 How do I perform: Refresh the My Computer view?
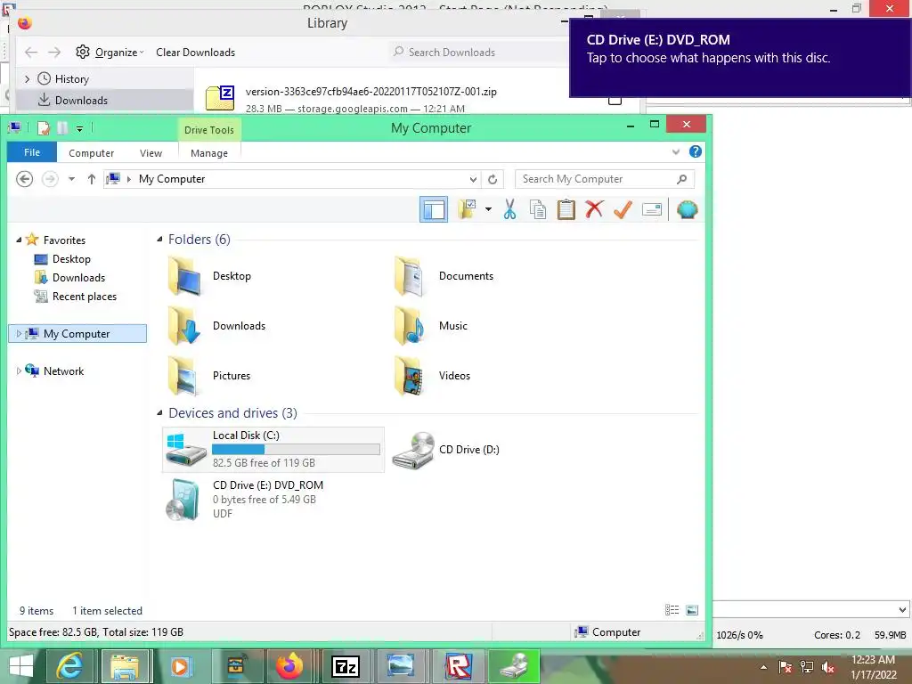tap(493, 179)
